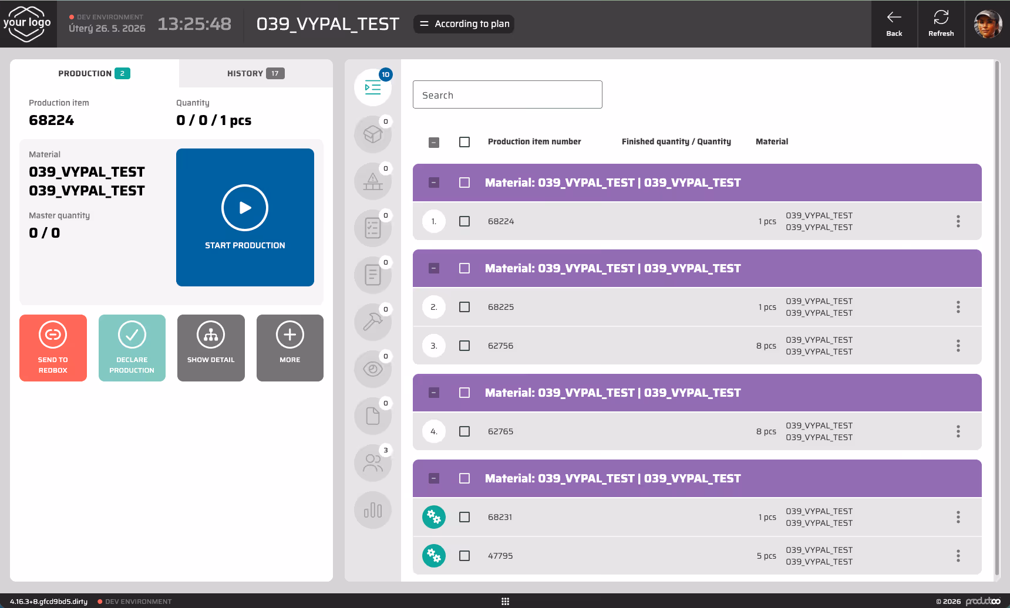The image size is (1010, 608).
Task: Click production item number 68224 in left panel
Action: pos(52,120)
